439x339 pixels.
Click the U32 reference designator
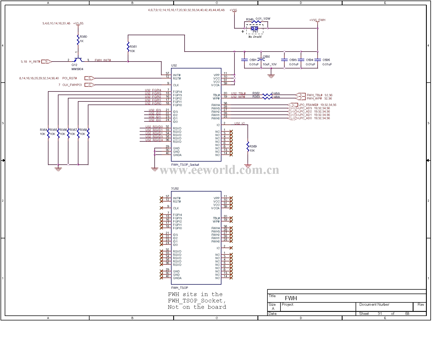(x=174, y=65)
